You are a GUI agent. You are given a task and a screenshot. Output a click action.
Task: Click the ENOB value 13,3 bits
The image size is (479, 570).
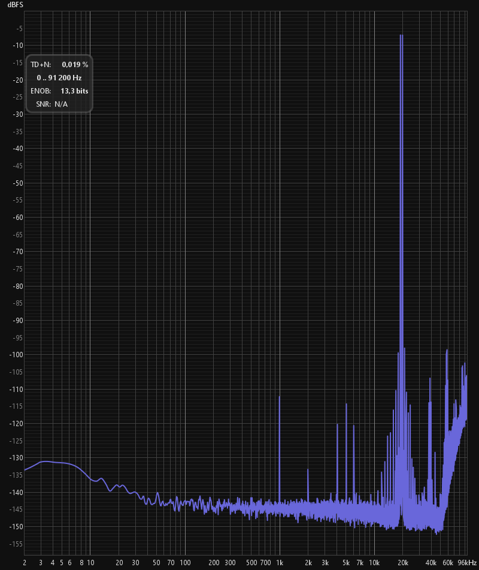pyautogui.click(x=74, y=91)
